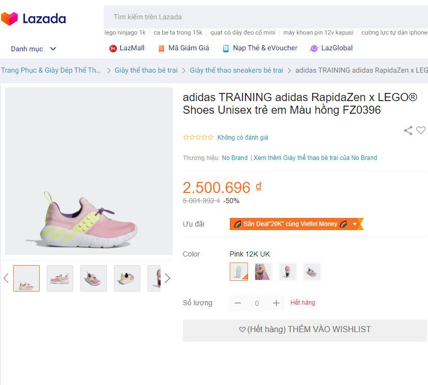Click the plus icon to increase quantity

point(276,303)
